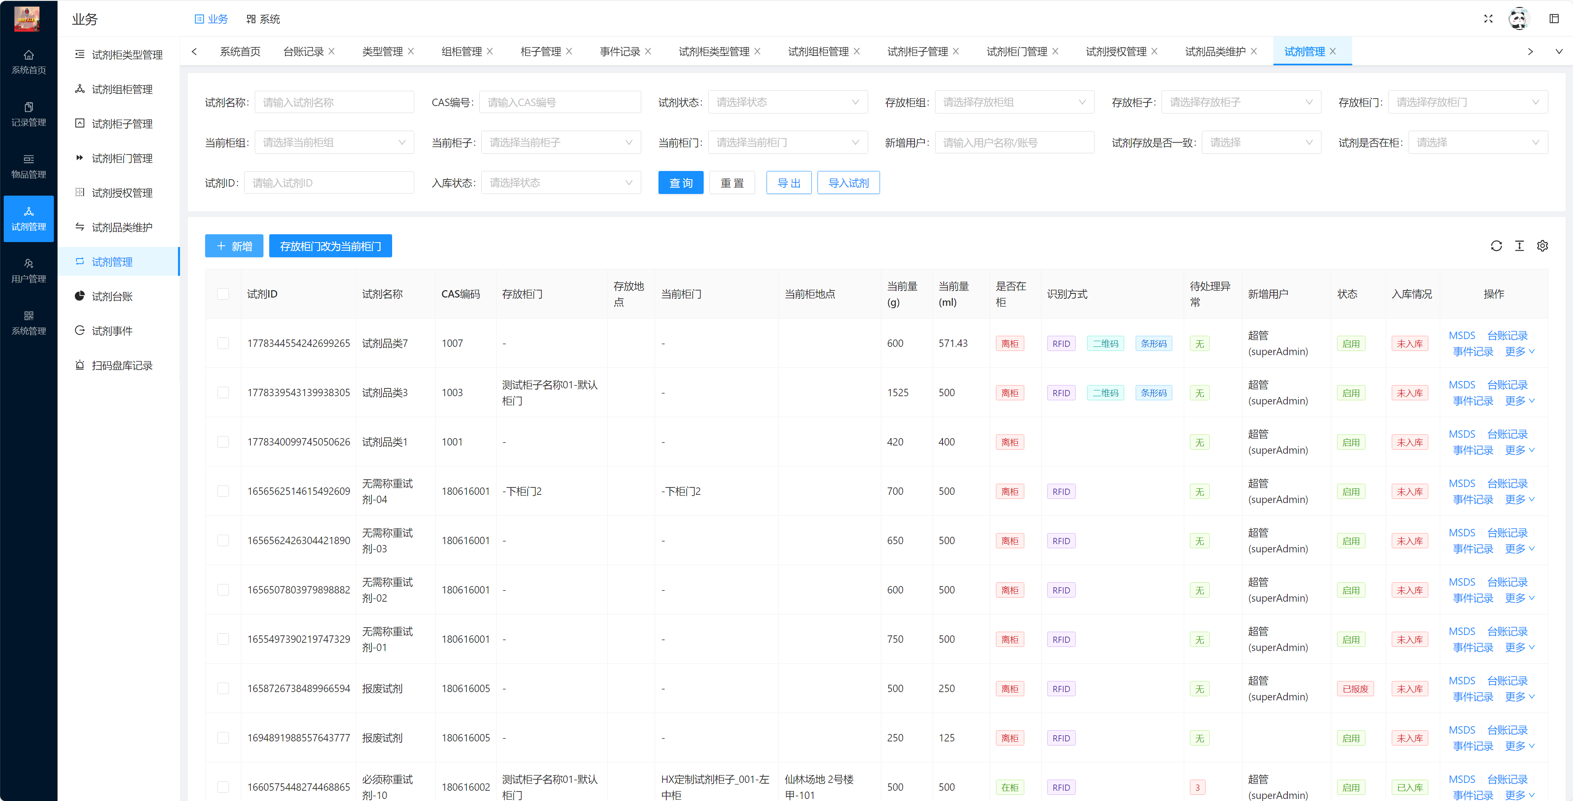Open the 试剂品类维护 tab
Image resolution: width=1573 pixels, height=801 pixels.
(1215, 51)
